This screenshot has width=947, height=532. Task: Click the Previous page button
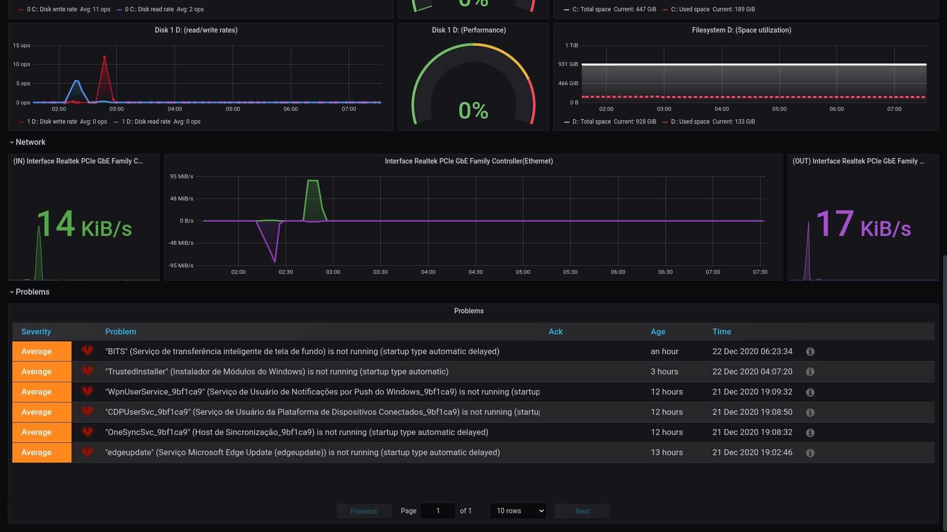(364, 511)
